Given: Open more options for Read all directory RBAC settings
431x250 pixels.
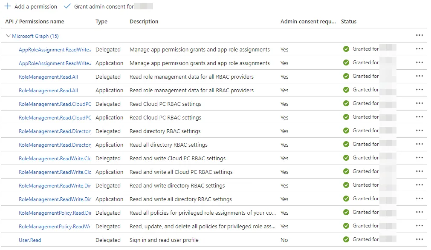Looking at the screenshot, I should click(x=419, y=144).
